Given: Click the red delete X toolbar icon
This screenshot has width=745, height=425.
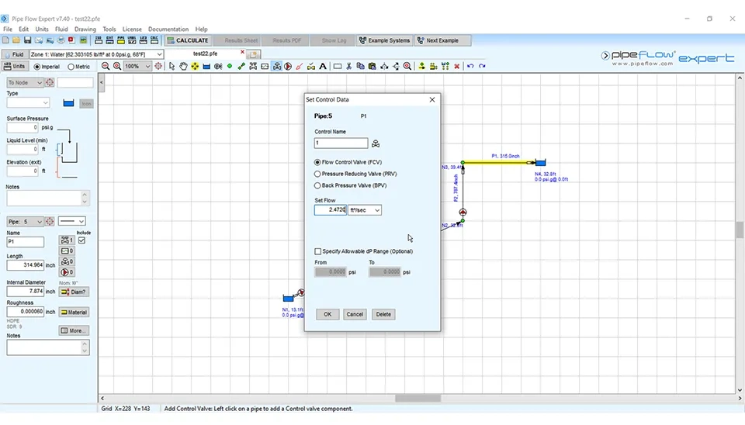Looking at the screenshot, I should coord(456,67).
